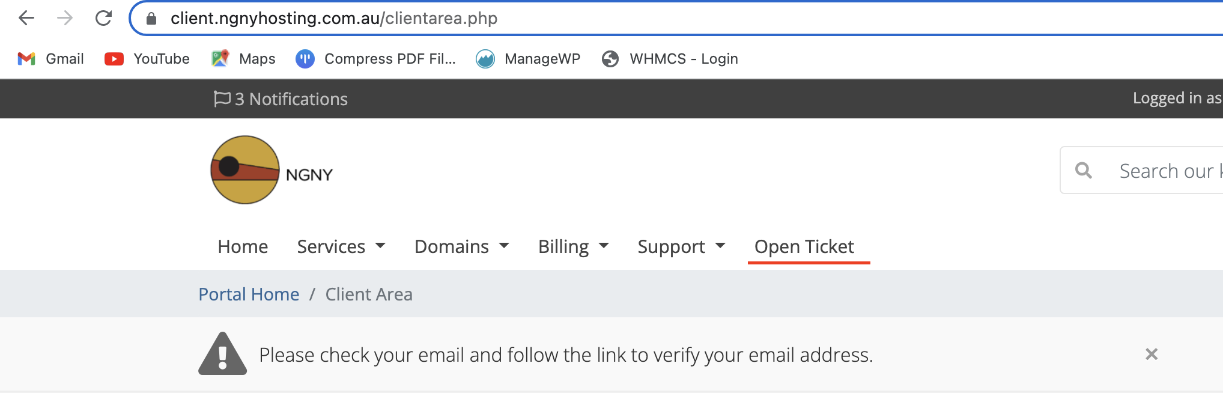This screenshot has height=393, width=1223.
Task: Expand the Support dropdown menu
Action: click(682, 246)
